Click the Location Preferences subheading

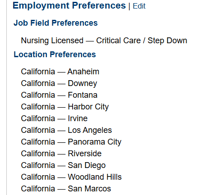[55, 54]
